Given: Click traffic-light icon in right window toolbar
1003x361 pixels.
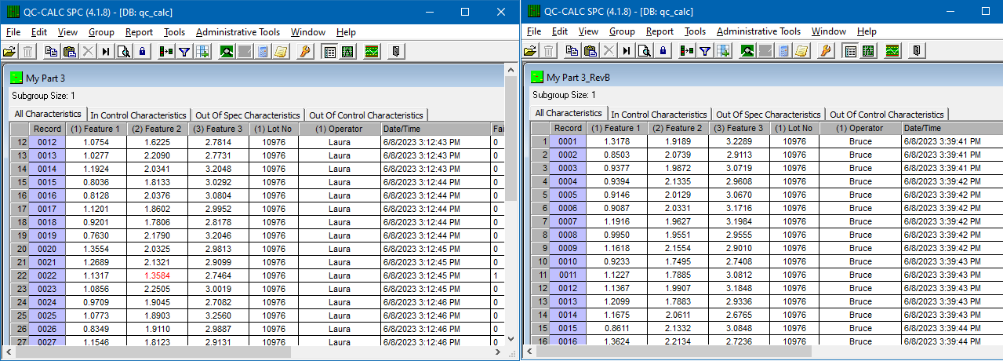Looking at the screenshot, I should (687, 51).
